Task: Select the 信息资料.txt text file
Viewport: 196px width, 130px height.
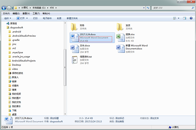Action: tap(82, 60)
